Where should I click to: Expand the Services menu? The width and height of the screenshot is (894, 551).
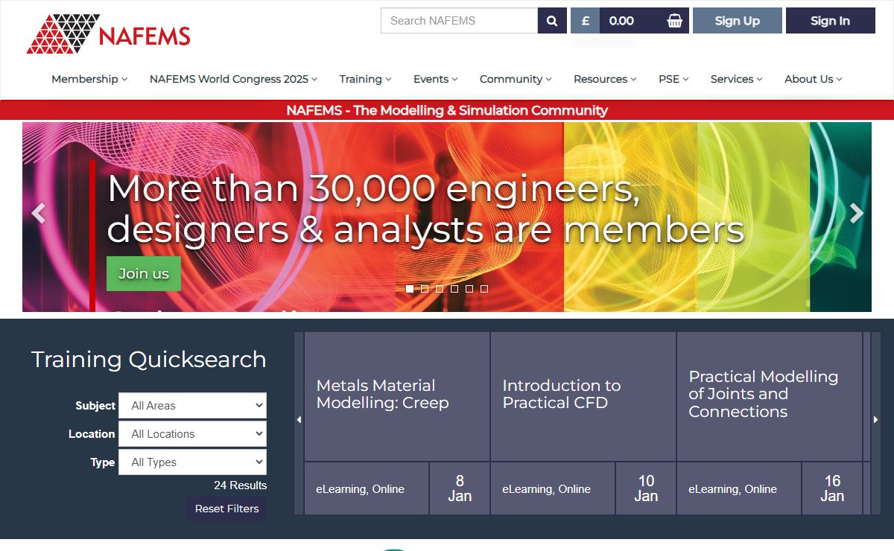737,79
